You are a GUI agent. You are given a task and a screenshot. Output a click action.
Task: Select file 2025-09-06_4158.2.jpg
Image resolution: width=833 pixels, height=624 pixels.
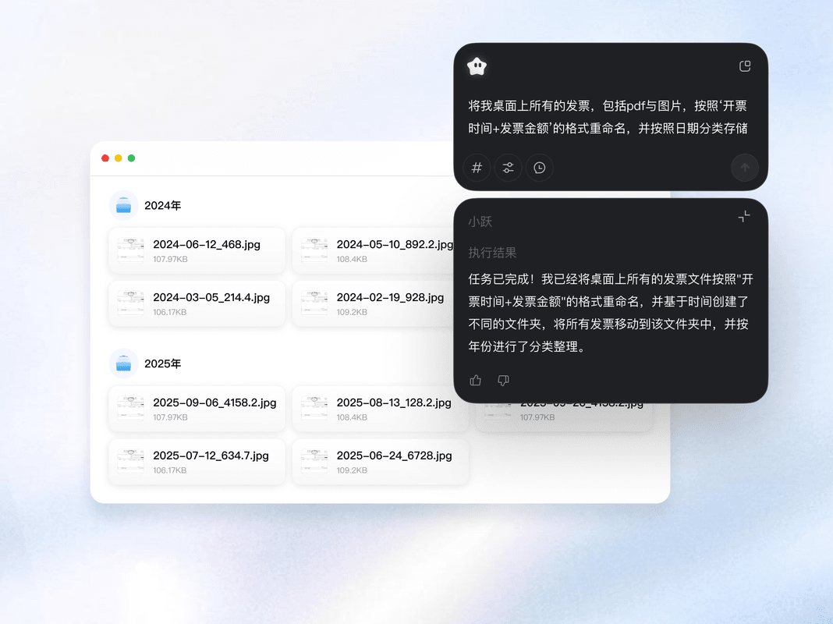coord(197,409)
